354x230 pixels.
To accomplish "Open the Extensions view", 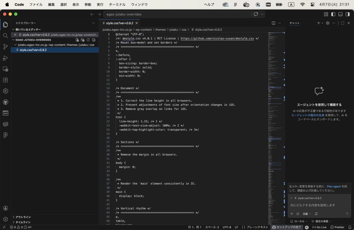I will (x=5, y=80).
